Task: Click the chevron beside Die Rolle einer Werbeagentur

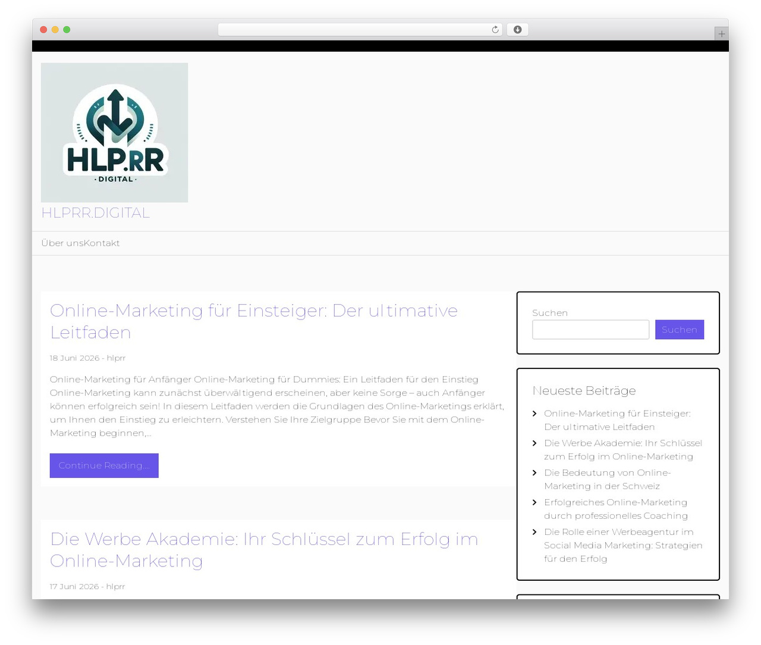Action: (x=534, y=532)
